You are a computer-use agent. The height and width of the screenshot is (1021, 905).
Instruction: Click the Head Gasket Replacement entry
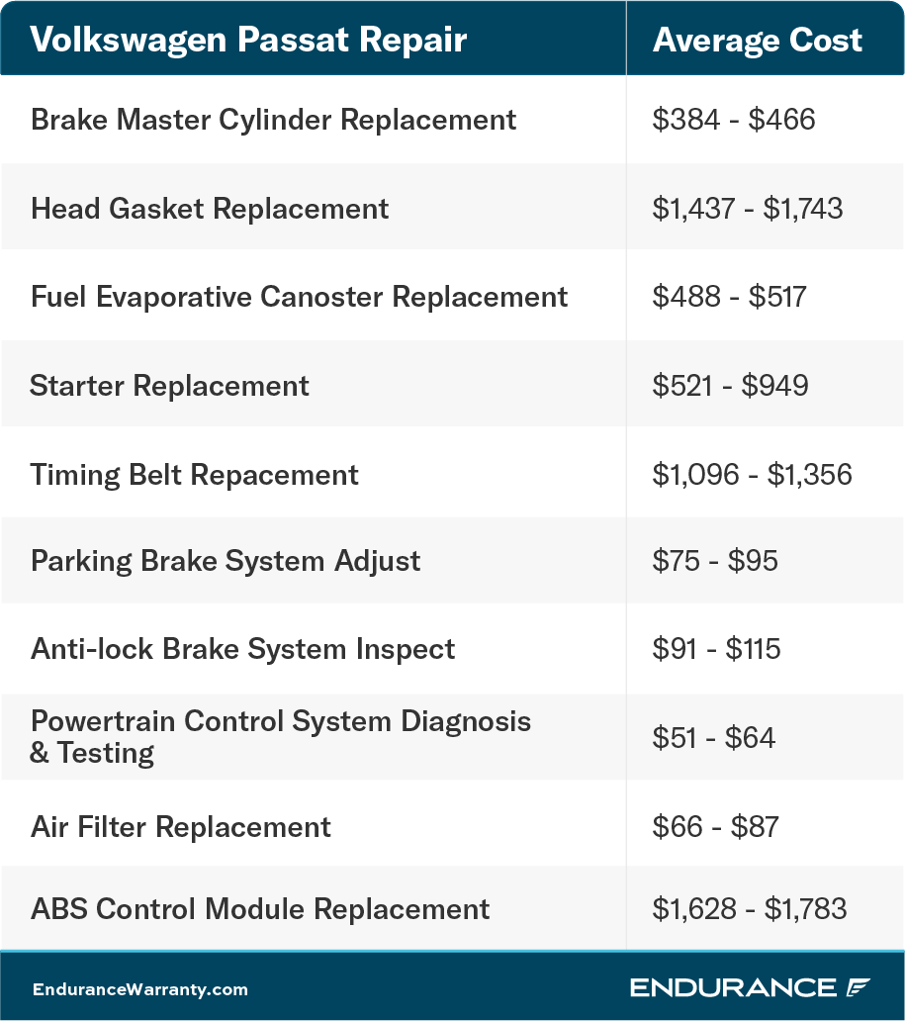tap(210, 209)
